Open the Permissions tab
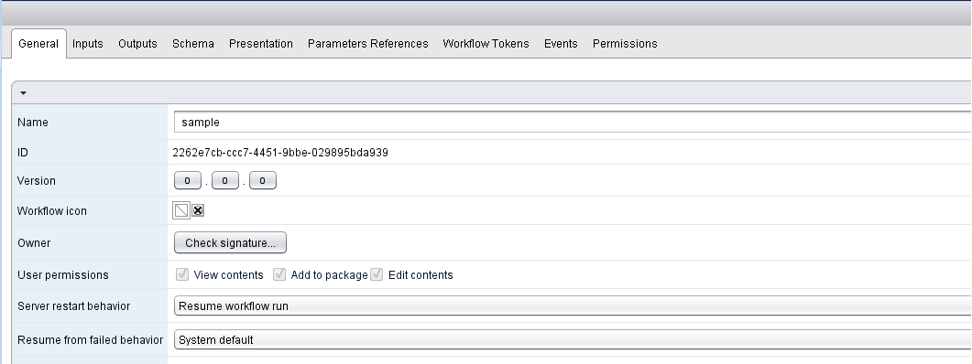Image resolution: width=972 pixels, height=364 pixels. [625, 44]
